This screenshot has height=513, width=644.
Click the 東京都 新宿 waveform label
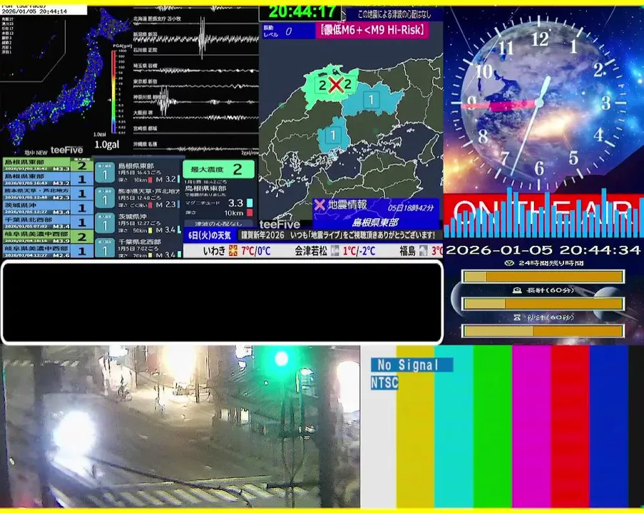click(x=145, y=82)
